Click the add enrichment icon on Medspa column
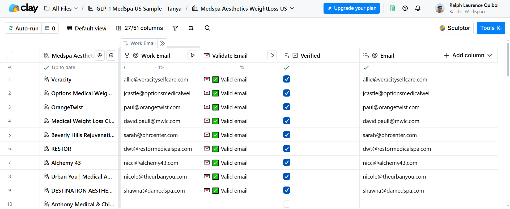This screenshot has width=510, height=209. click(x=100, y=55)
